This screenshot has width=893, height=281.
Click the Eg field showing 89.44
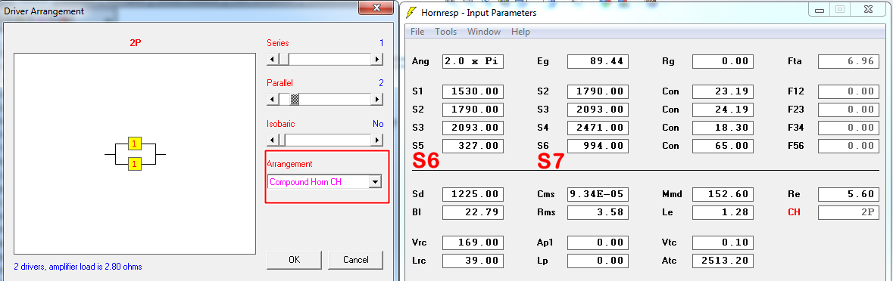tap(598, 61)
